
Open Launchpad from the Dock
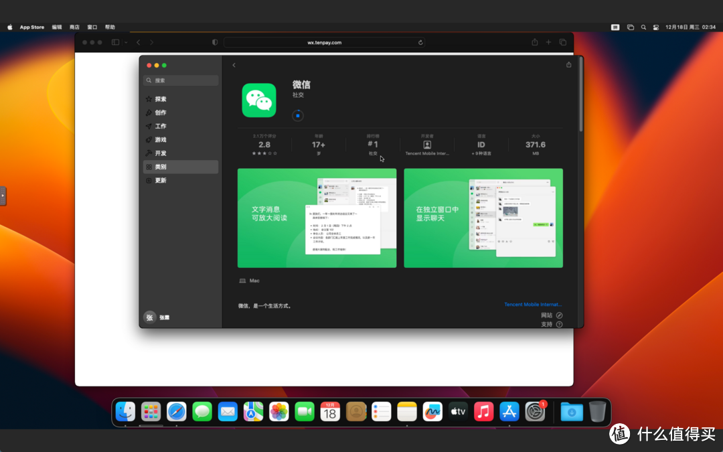click(151, 412)
